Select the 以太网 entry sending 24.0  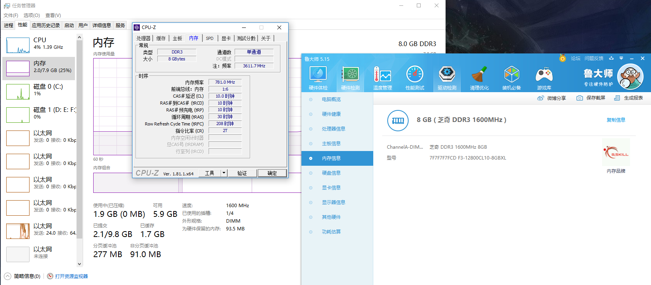pyautogui.click(x=39, y=231)
